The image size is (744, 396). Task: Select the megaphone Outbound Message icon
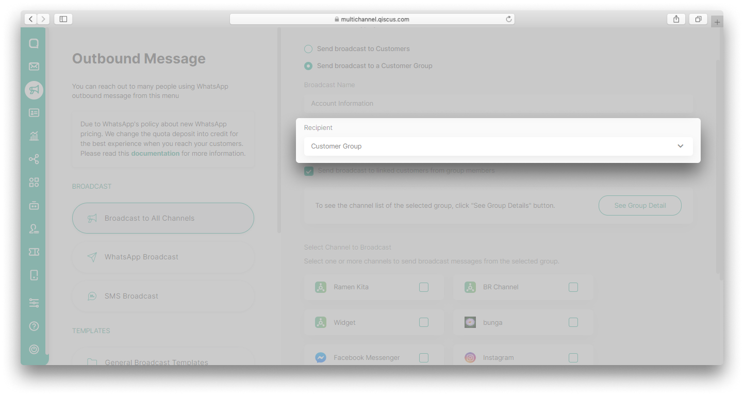click(34, 90)
